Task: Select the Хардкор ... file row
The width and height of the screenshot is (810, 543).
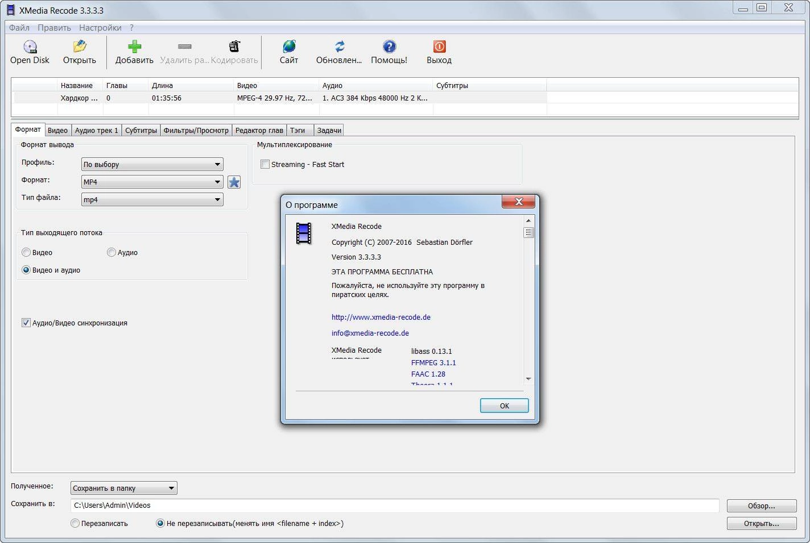Action: click(x=279, y=98)
